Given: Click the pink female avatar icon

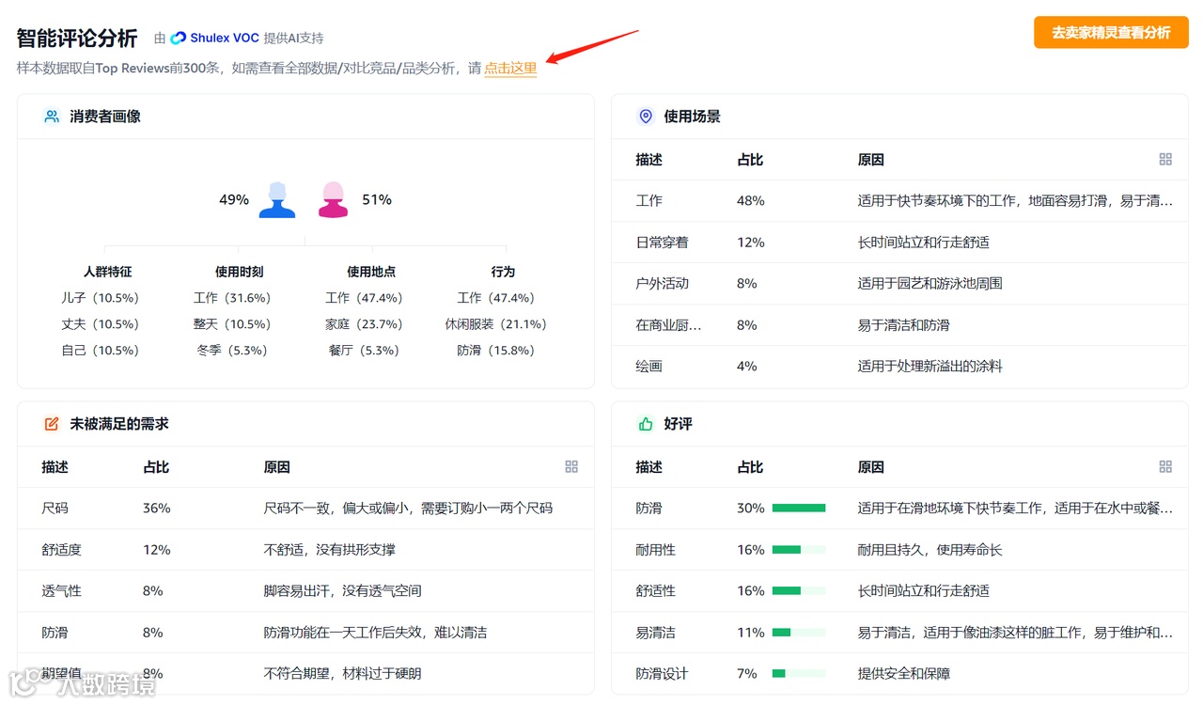Looking at the screenshot, I should point(333,199).
